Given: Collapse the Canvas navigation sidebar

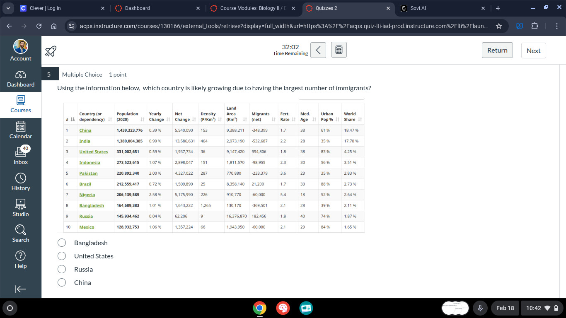Looking at the screenshot, I should pyautogui.click(x=21, y=289).
